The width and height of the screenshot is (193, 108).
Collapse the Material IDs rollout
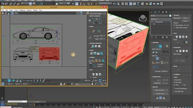pos(151,77)
